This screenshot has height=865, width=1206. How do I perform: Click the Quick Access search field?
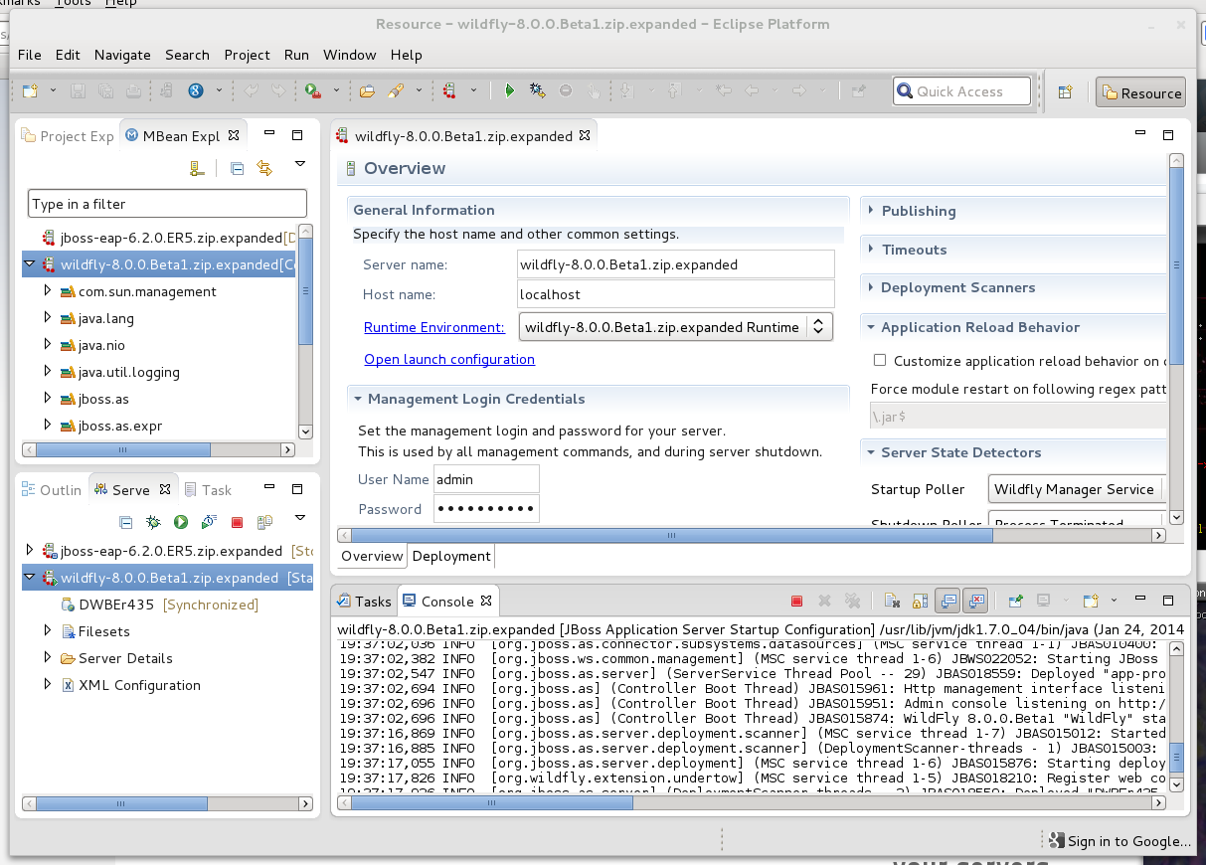pos(962,91)
